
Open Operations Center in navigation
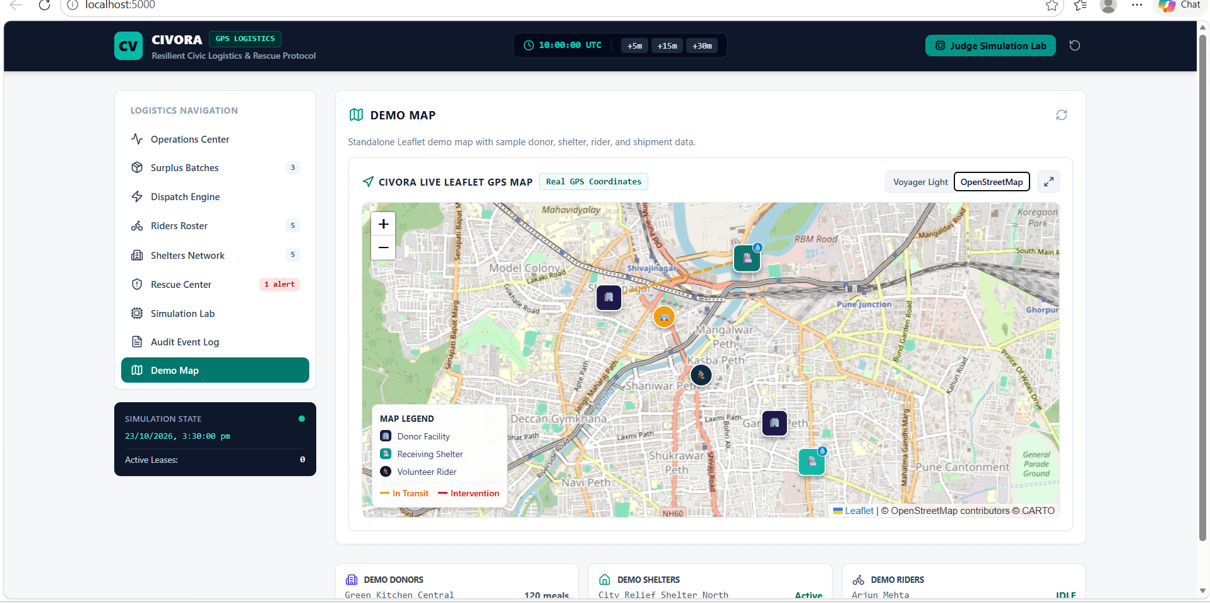(215, 139)
